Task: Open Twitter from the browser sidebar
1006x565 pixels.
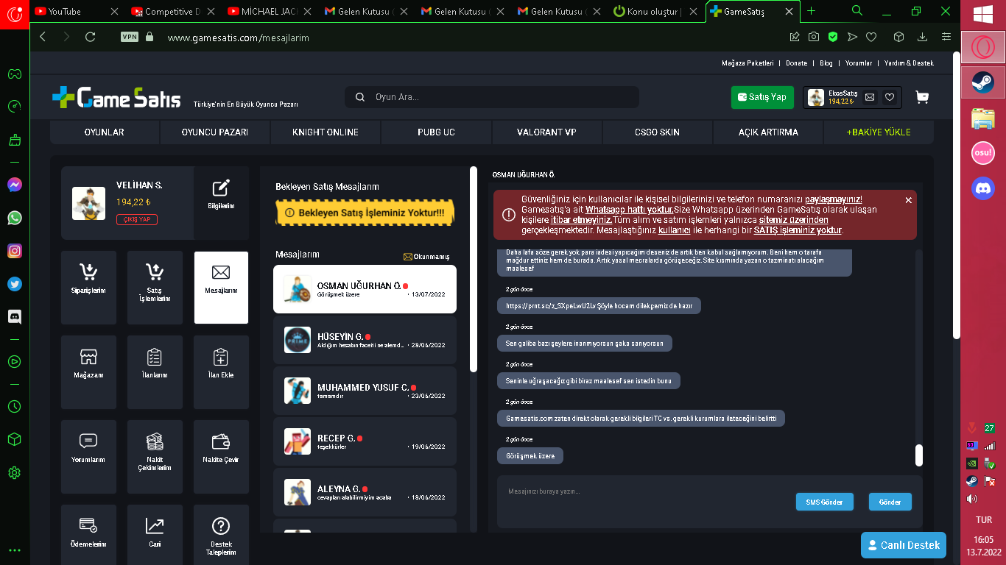Action: pos(14,284)
